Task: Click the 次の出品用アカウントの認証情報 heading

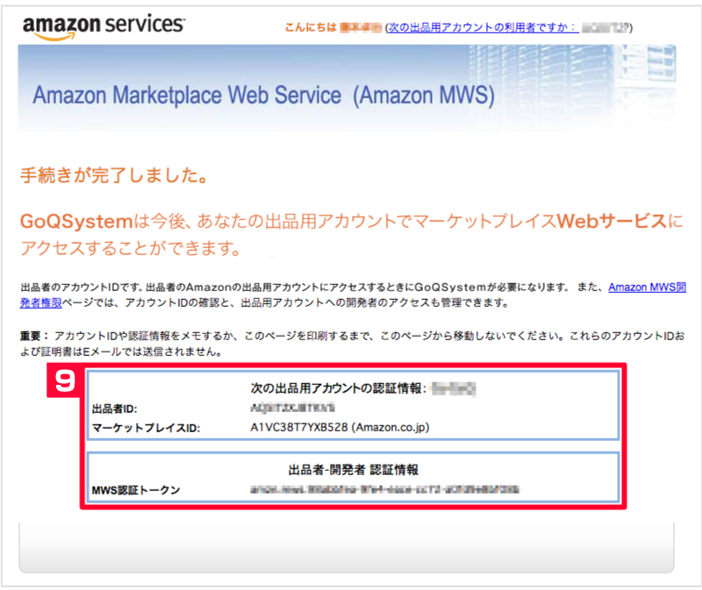Action: 339,387
